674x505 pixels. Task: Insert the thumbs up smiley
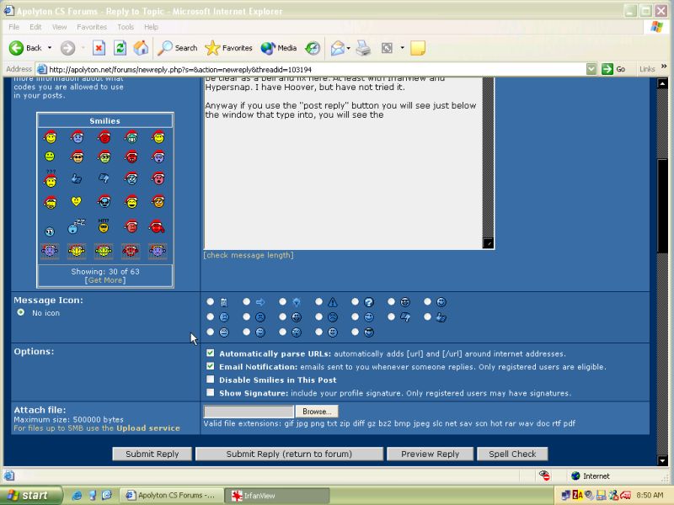77,178
